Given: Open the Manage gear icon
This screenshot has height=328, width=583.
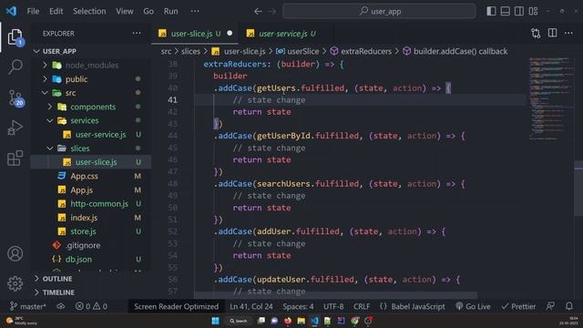Looking at the screenshot, I should click(15, 283).
